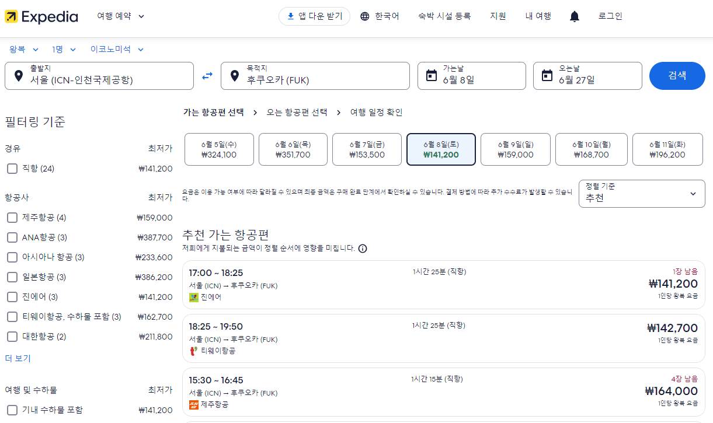Open the 지원 support link
This screenshot has height=423, width=713.
click(x=498, y=16)
